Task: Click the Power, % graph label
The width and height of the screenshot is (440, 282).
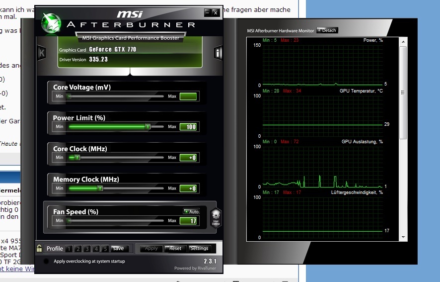Action: [x=373, y=40]
